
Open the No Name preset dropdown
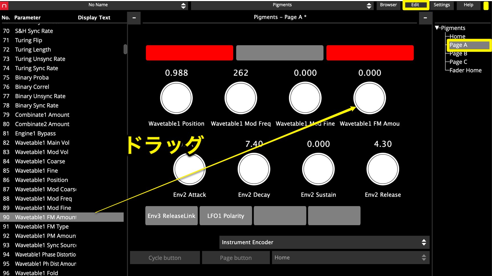tap(98, 5)
